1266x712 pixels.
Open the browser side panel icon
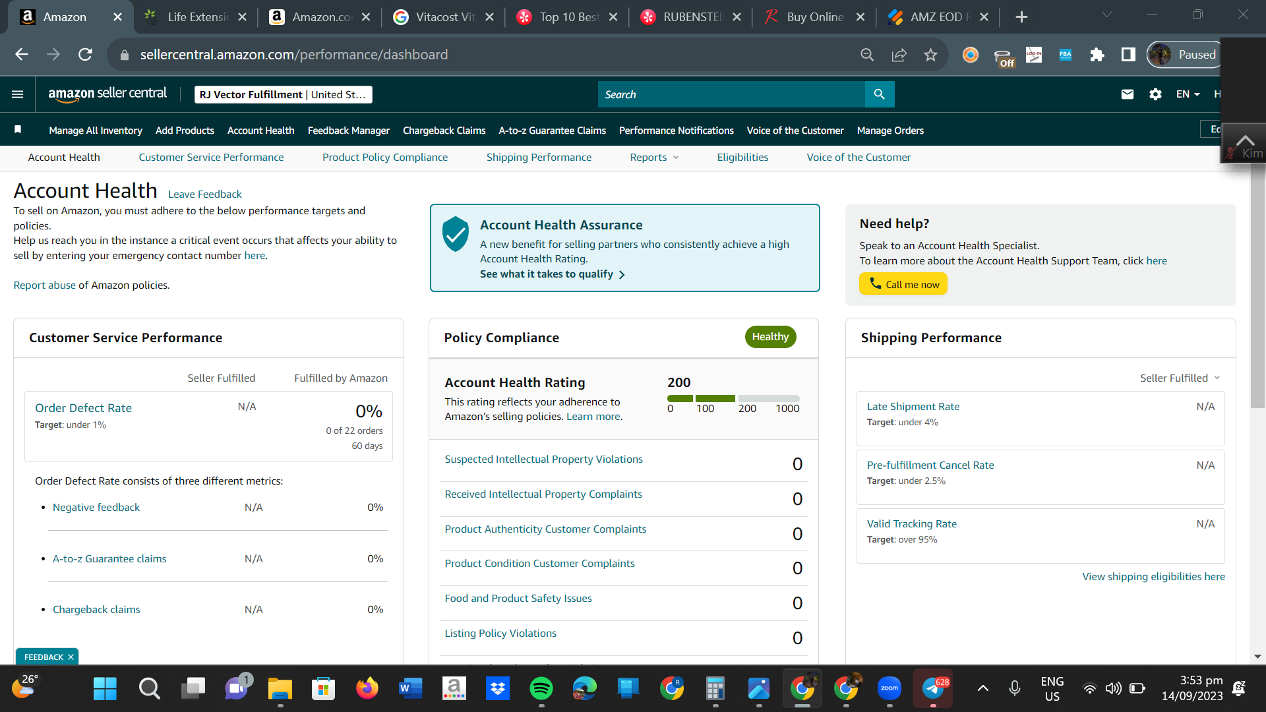[1128, 55]
